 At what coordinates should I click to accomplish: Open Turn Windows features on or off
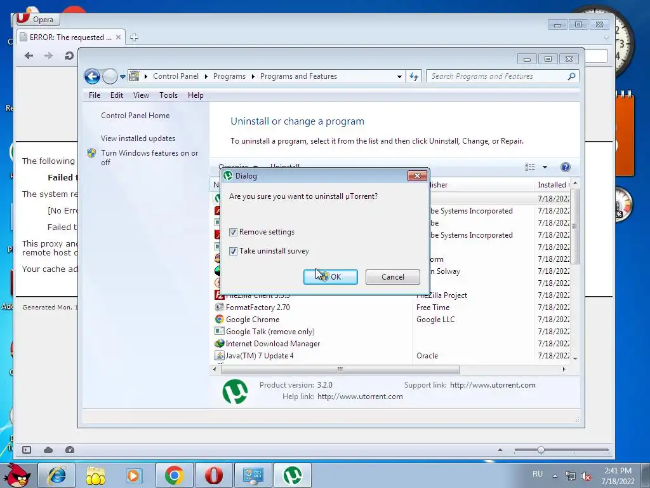[x=149, y=158]
